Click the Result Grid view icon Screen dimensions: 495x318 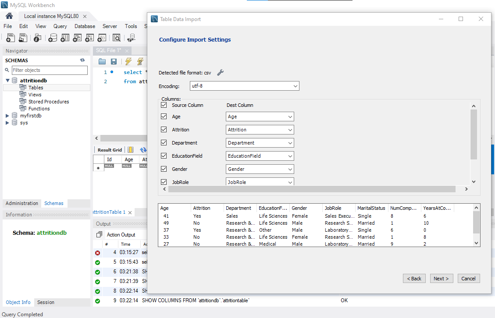point(130,150)
